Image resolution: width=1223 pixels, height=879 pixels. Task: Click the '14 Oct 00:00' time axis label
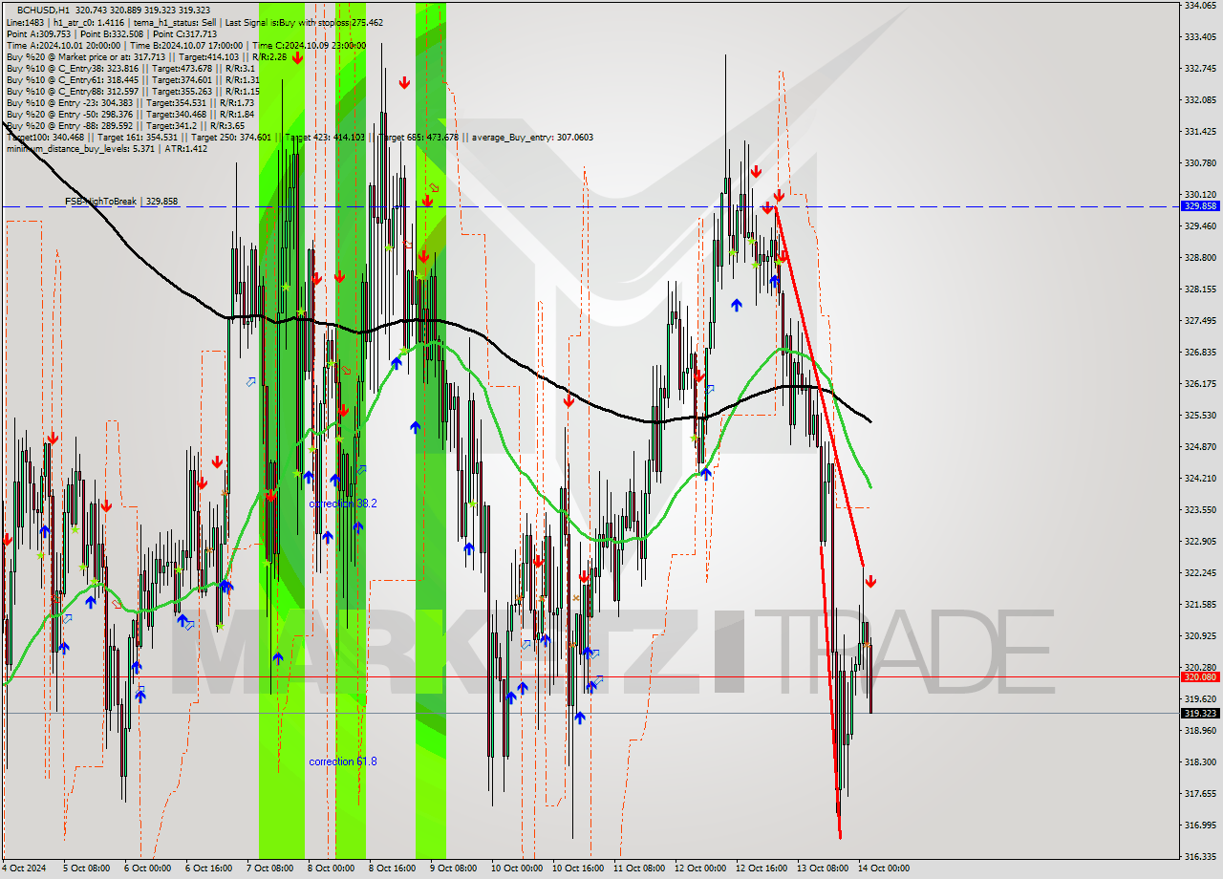(884, 868)
